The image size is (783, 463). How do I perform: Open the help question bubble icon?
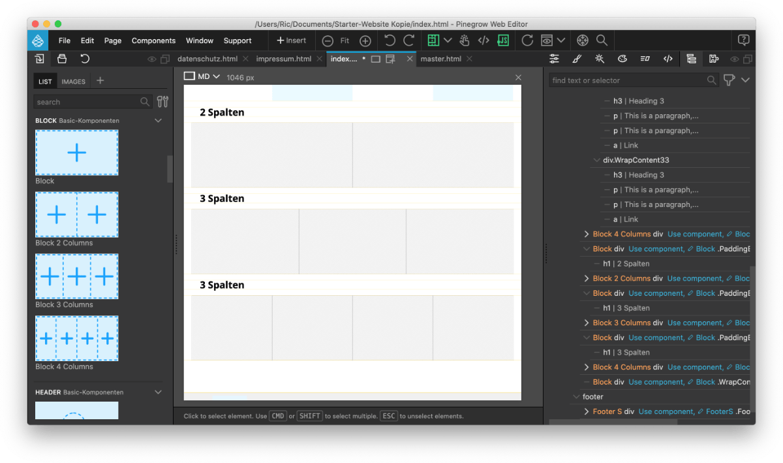(743, 40)
